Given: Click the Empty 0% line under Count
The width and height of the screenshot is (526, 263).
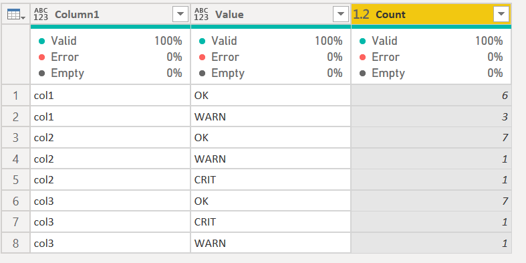Looking at the screenshot, I should pos(431,73).
